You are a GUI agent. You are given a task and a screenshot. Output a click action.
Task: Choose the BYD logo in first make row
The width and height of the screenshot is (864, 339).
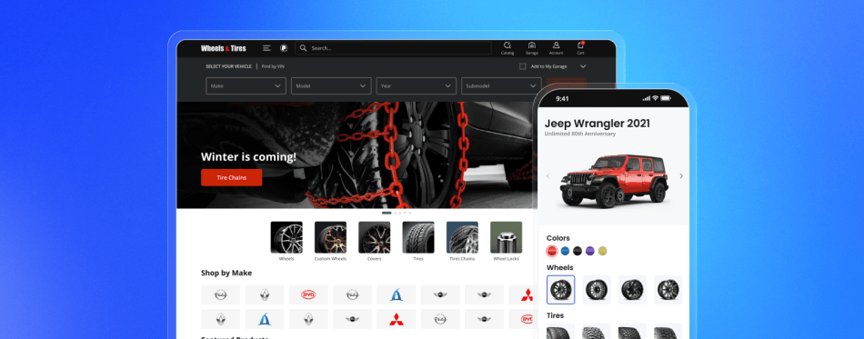pos(308,295)
